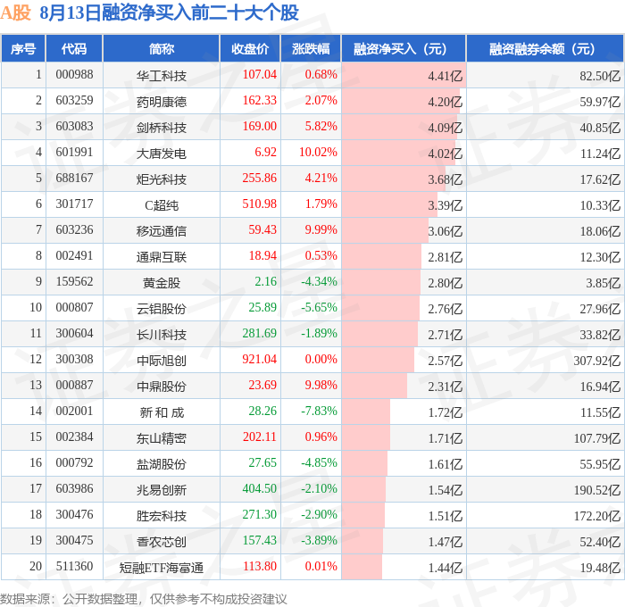Image resolution: width=625 pixels, height=607 pixels.
Task: Click stock name 短融ETF海富通
Action: 162,567
